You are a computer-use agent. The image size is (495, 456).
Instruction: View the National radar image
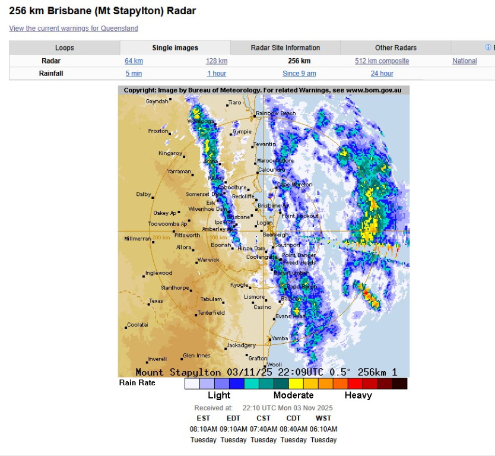[x=464, y=61]
